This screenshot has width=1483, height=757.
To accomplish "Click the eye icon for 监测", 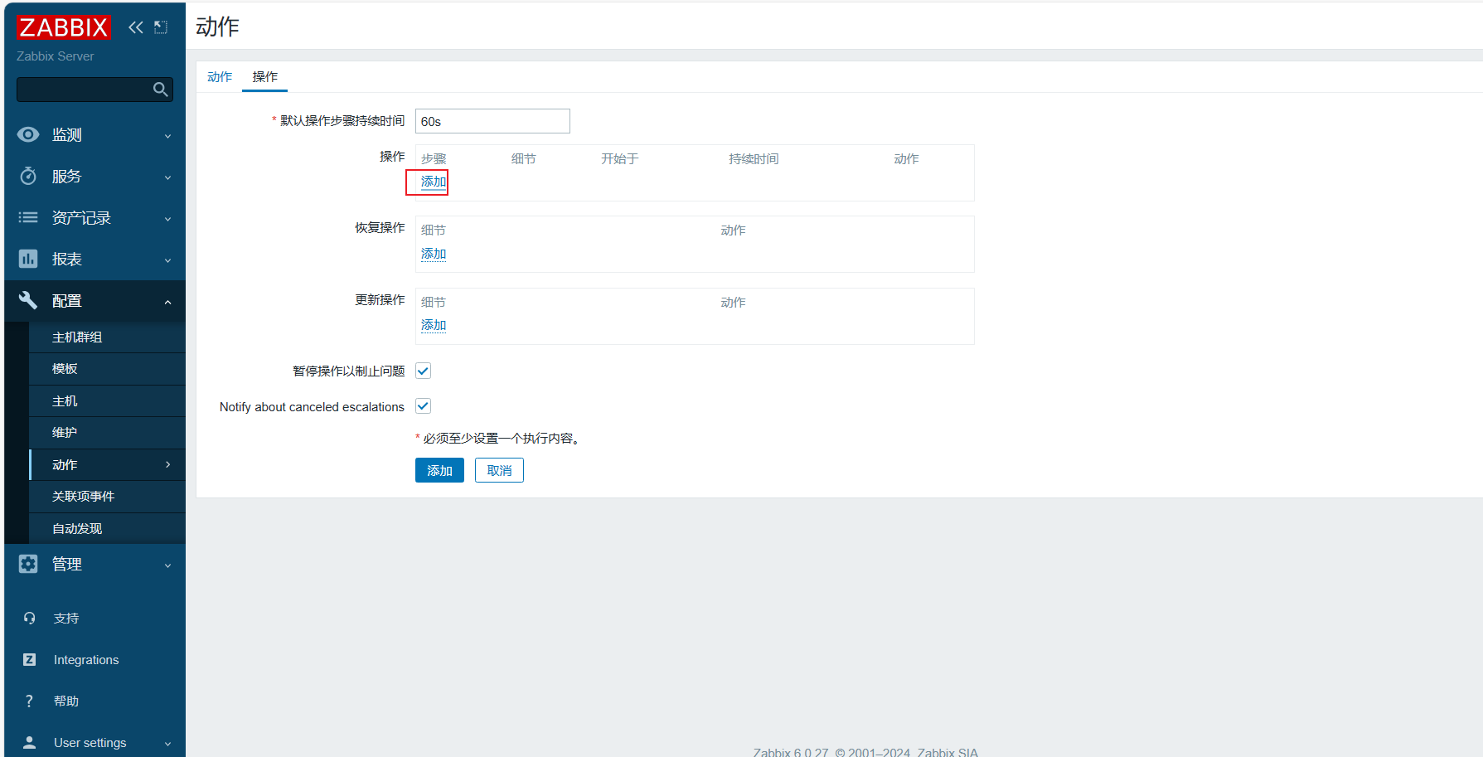I will click(28, 134).
